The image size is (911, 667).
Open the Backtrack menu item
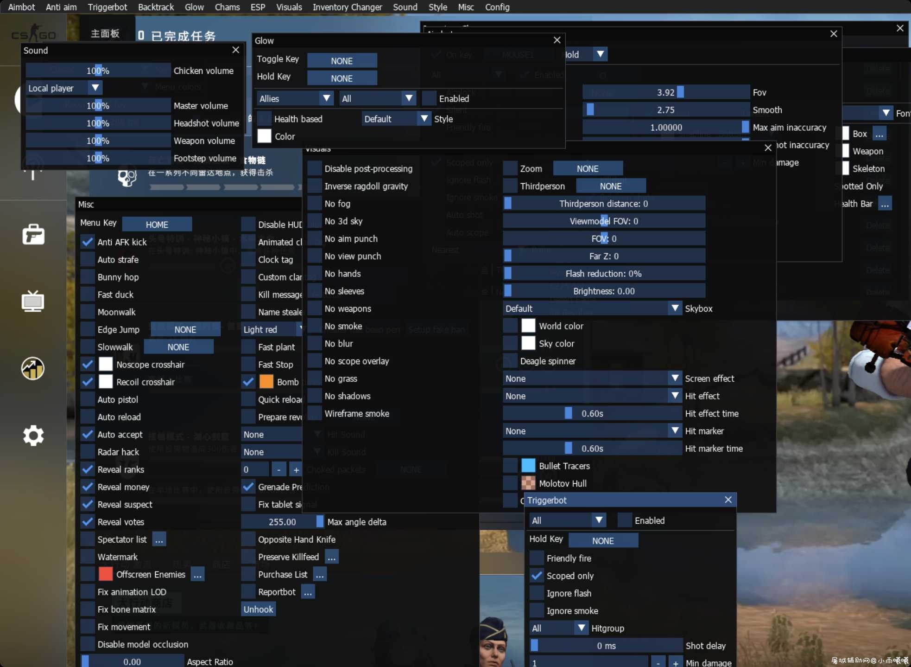coord(156,7)
